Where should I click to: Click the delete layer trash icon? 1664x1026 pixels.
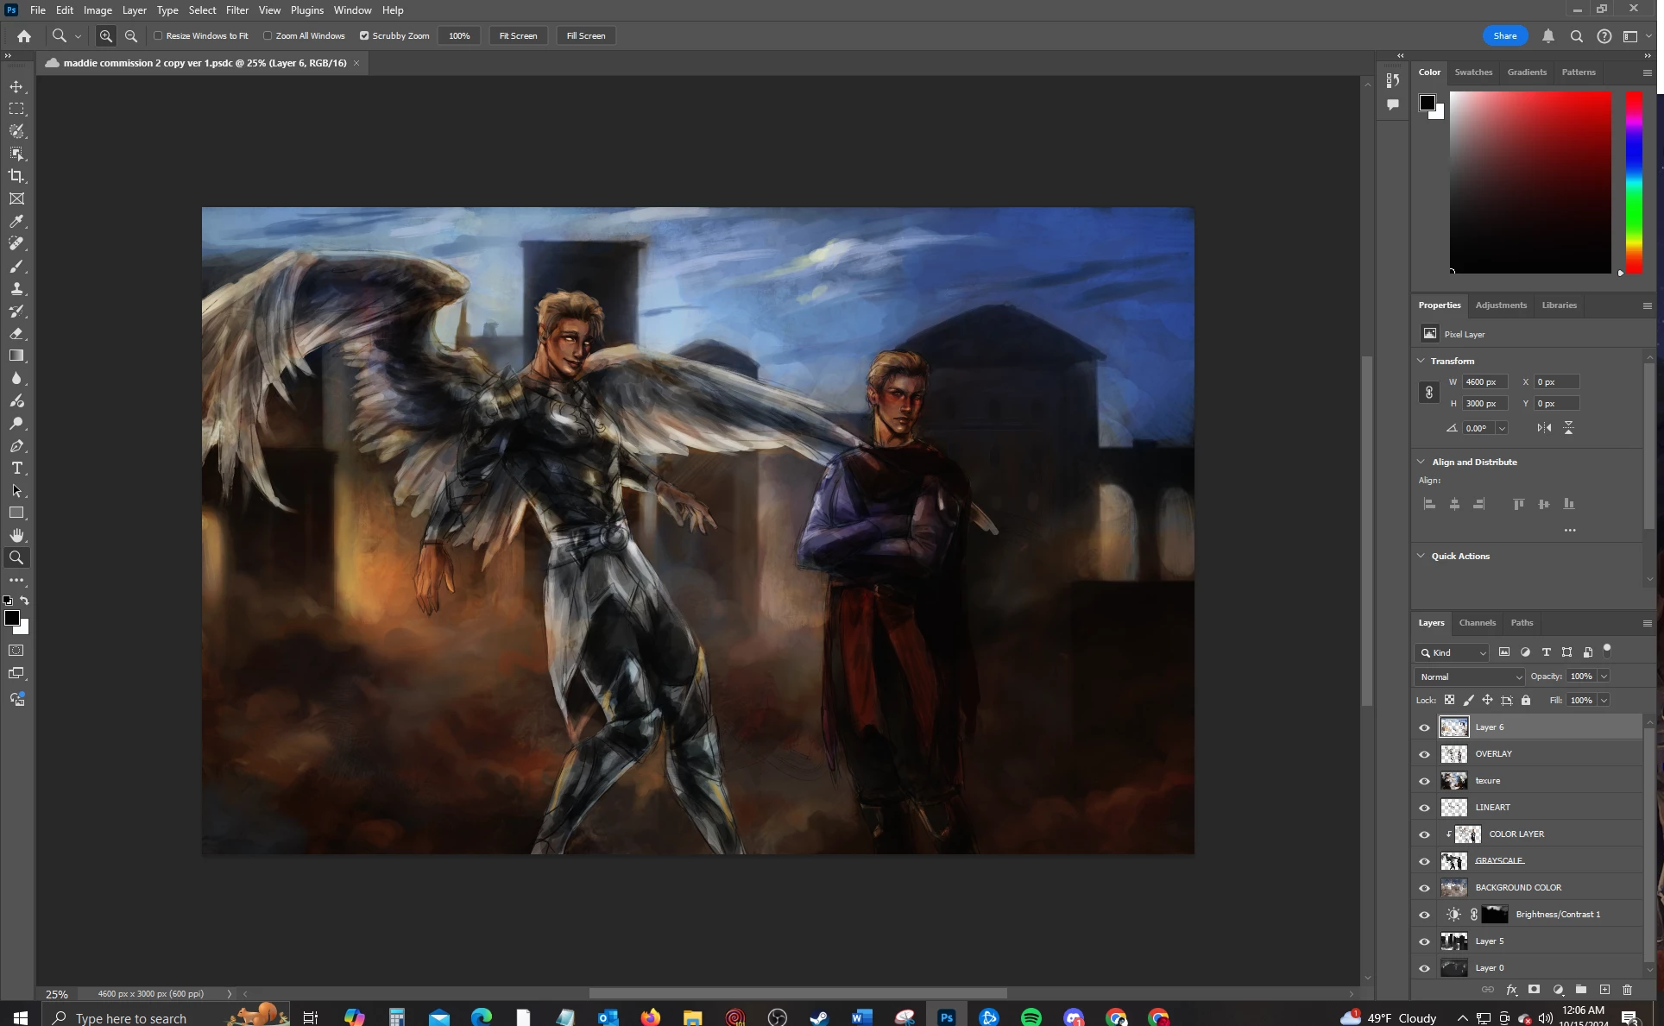(x=1627, y=990)
